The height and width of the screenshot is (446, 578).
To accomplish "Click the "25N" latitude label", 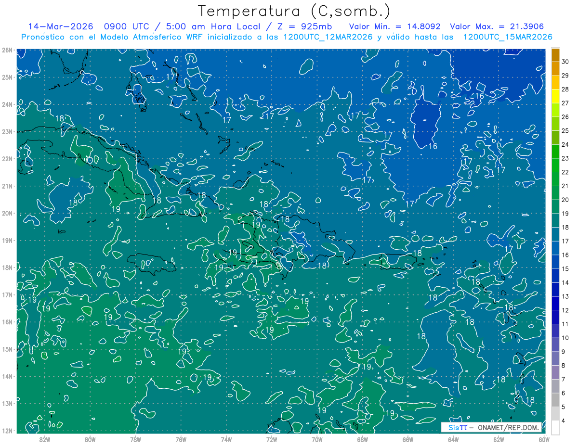I will (x=7, y=77).
